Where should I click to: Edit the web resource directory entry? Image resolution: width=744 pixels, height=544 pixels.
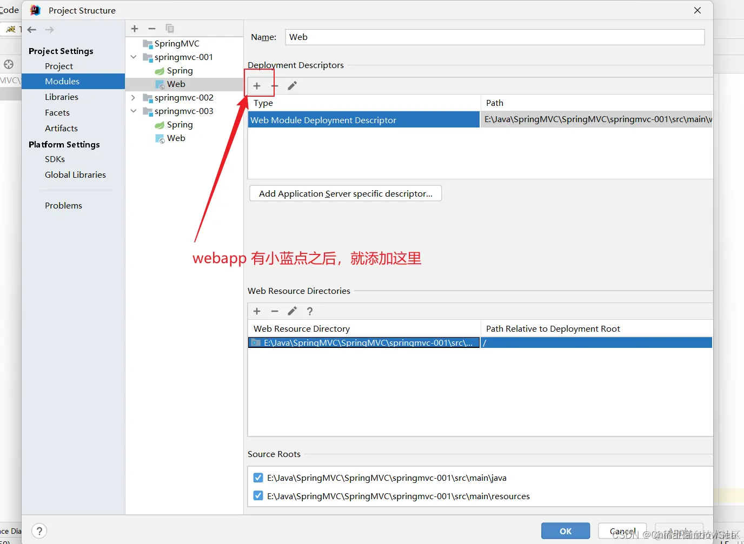point(292,311)
